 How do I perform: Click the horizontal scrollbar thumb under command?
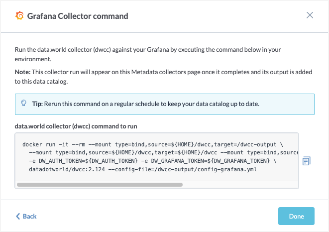tap(100, 185)
